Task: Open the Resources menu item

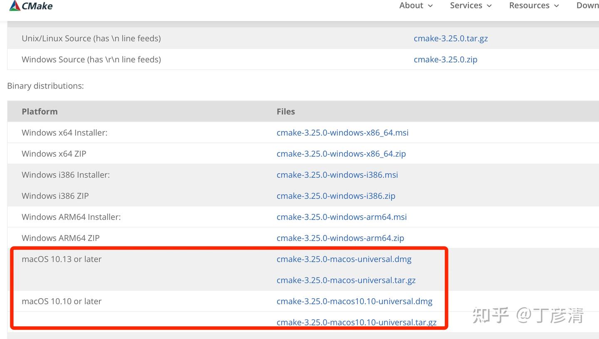Action: pyautogui.click(x=529, y=5)
